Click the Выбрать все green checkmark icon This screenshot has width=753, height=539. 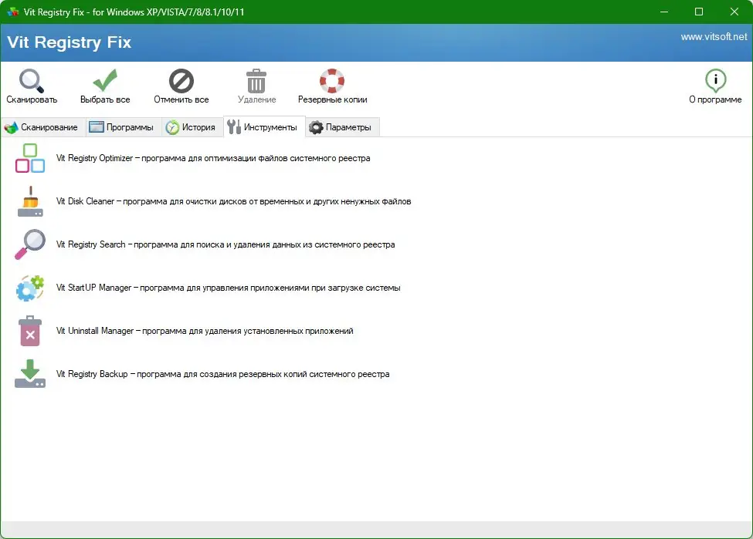(x=105, y=80)
